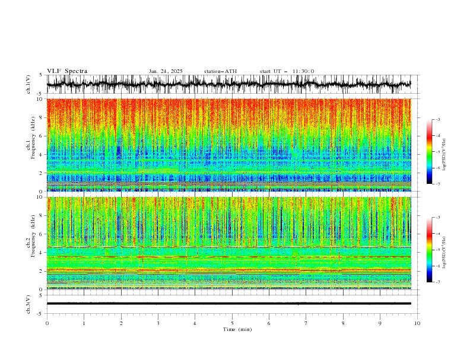Viewport: 470px width, 363px height.
Task: Click the ch.1 "Frequency (kHz)" axis title
Action: point(33,138)
